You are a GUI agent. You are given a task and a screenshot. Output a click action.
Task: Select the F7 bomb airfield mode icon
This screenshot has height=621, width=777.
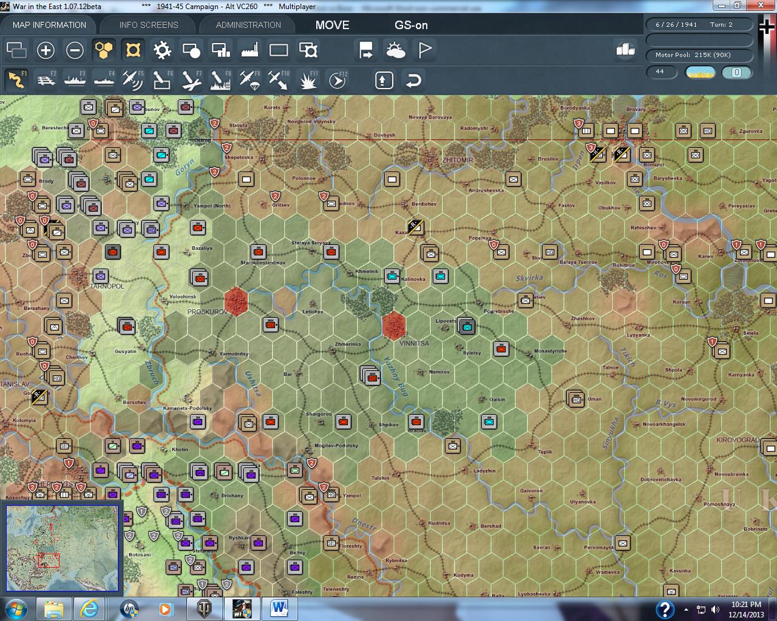pos(191,80)
